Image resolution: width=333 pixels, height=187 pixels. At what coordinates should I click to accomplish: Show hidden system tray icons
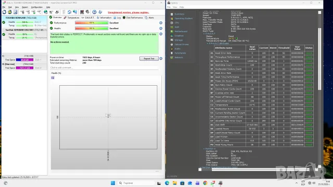click(296, 183)
